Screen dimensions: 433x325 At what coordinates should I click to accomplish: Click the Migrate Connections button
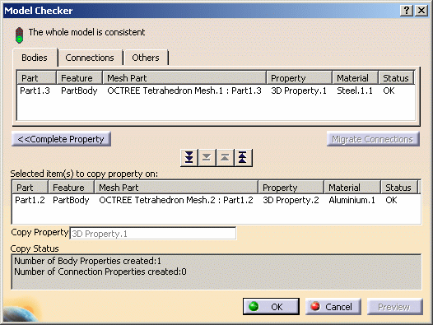pyautogui.click(x=373, y=139)
